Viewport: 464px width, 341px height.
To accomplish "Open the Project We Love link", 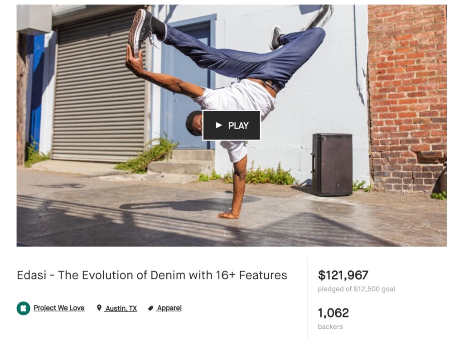I will tap(59, 308).
